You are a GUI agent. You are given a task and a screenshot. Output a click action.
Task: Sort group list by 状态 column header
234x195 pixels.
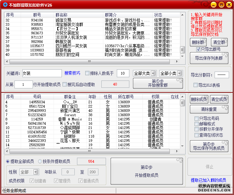(166, 15)
